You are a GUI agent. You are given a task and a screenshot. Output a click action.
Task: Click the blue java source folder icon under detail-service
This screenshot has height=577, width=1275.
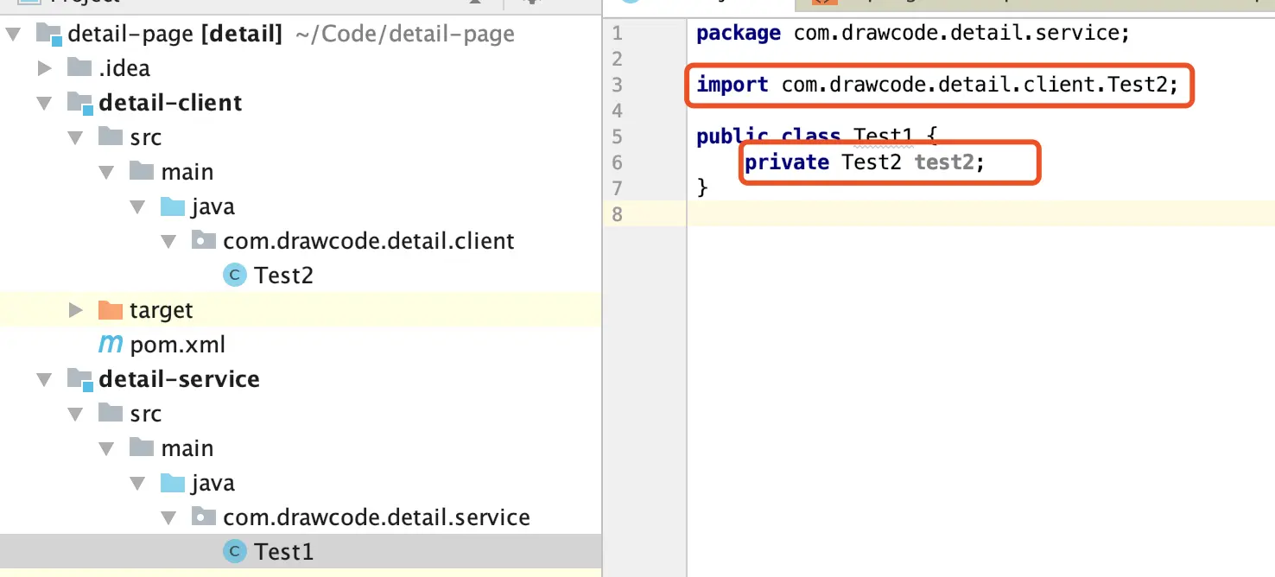click(x=173, y=482)
